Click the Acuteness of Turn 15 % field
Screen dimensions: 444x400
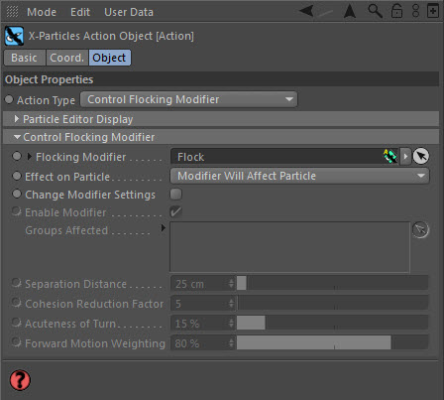tap(199, 324)
